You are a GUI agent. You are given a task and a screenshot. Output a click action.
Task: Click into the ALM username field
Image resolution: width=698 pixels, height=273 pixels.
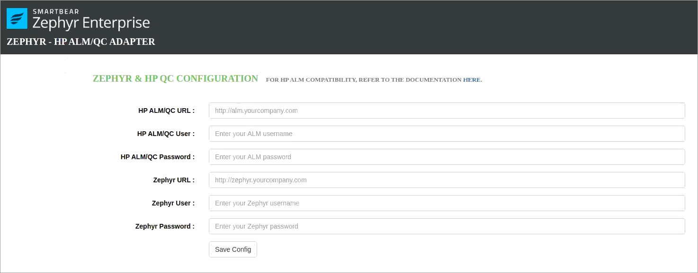click(x=447, y=134)
